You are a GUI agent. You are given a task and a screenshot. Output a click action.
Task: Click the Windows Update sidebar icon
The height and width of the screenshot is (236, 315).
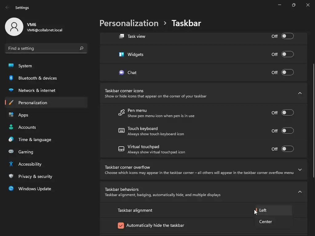(x=11, y=189)
